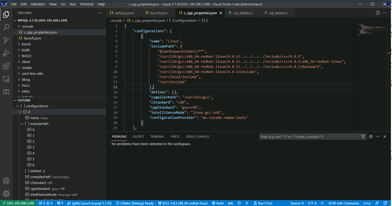This screenshot has width=392, height=206.
Task: Open the Source Control view
Action: 6,40
